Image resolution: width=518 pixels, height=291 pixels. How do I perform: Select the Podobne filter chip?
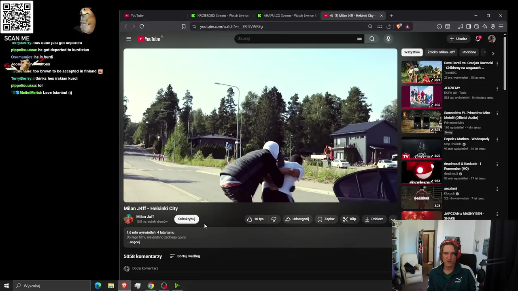coord(469,52)
